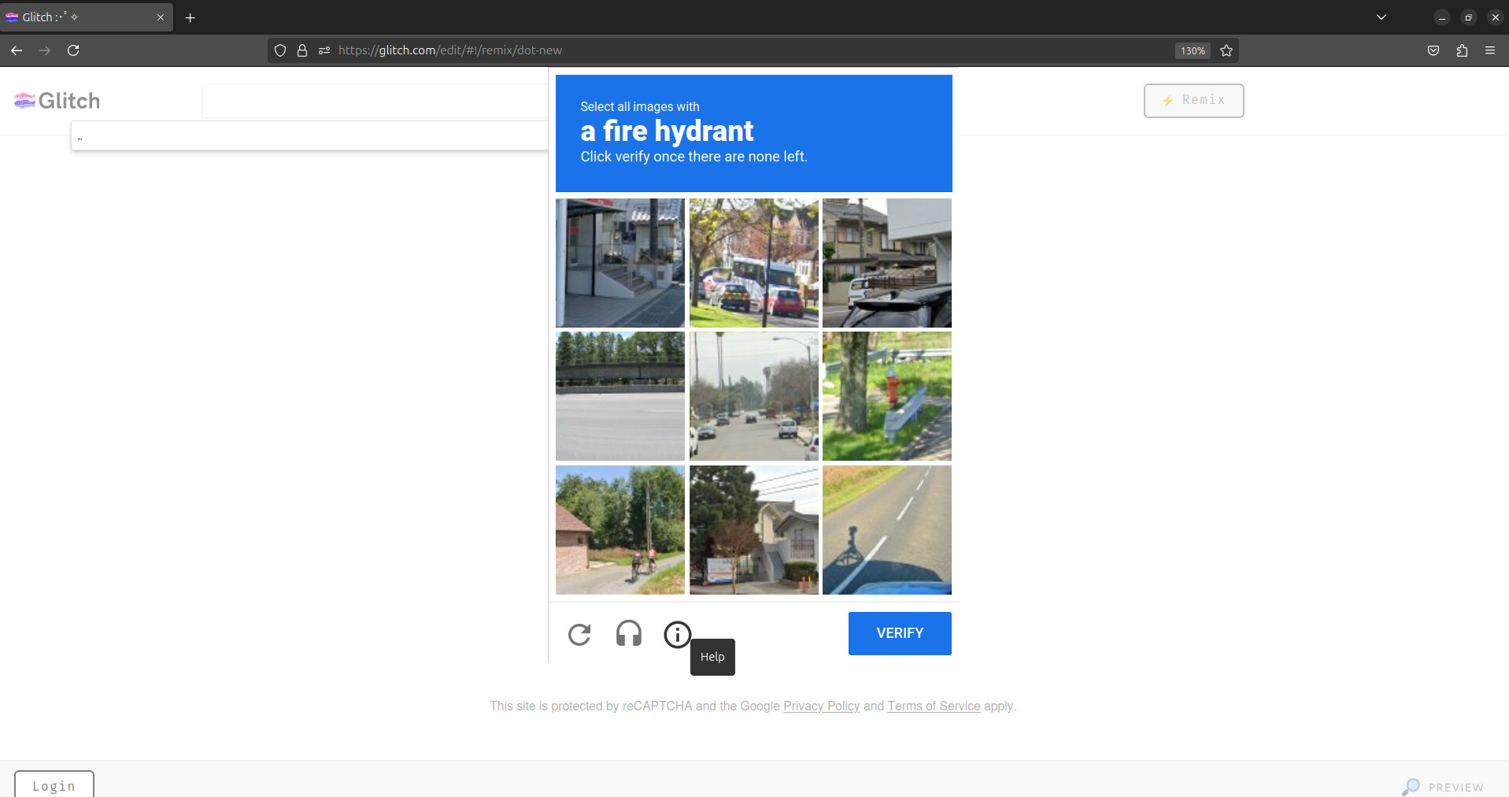
Task: Select the tile with a bus and cars
Action: coord(754,263)
